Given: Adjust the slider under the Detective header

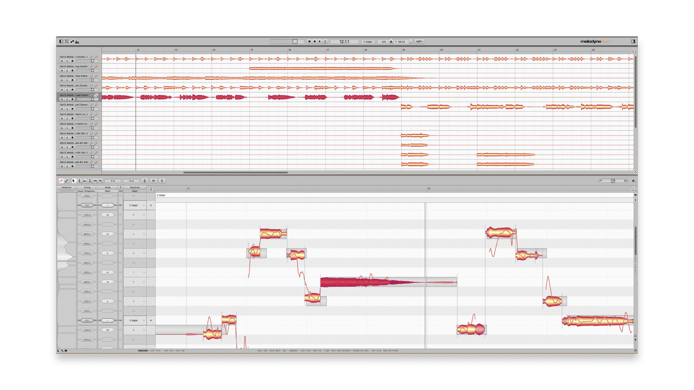Looking at the screenshot, I should click(x=67, y=191).
